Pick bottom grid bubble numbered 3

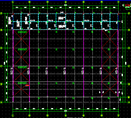[x=47, y=115]
